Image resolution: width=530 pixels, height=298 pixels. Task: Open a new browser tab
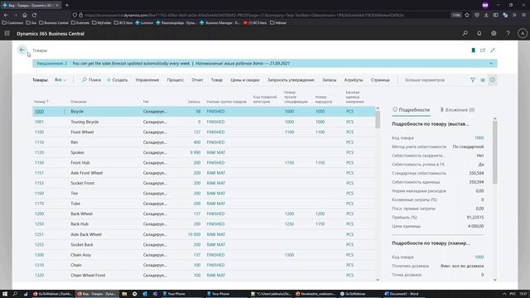pyautogui.click(x=66, y=5)
